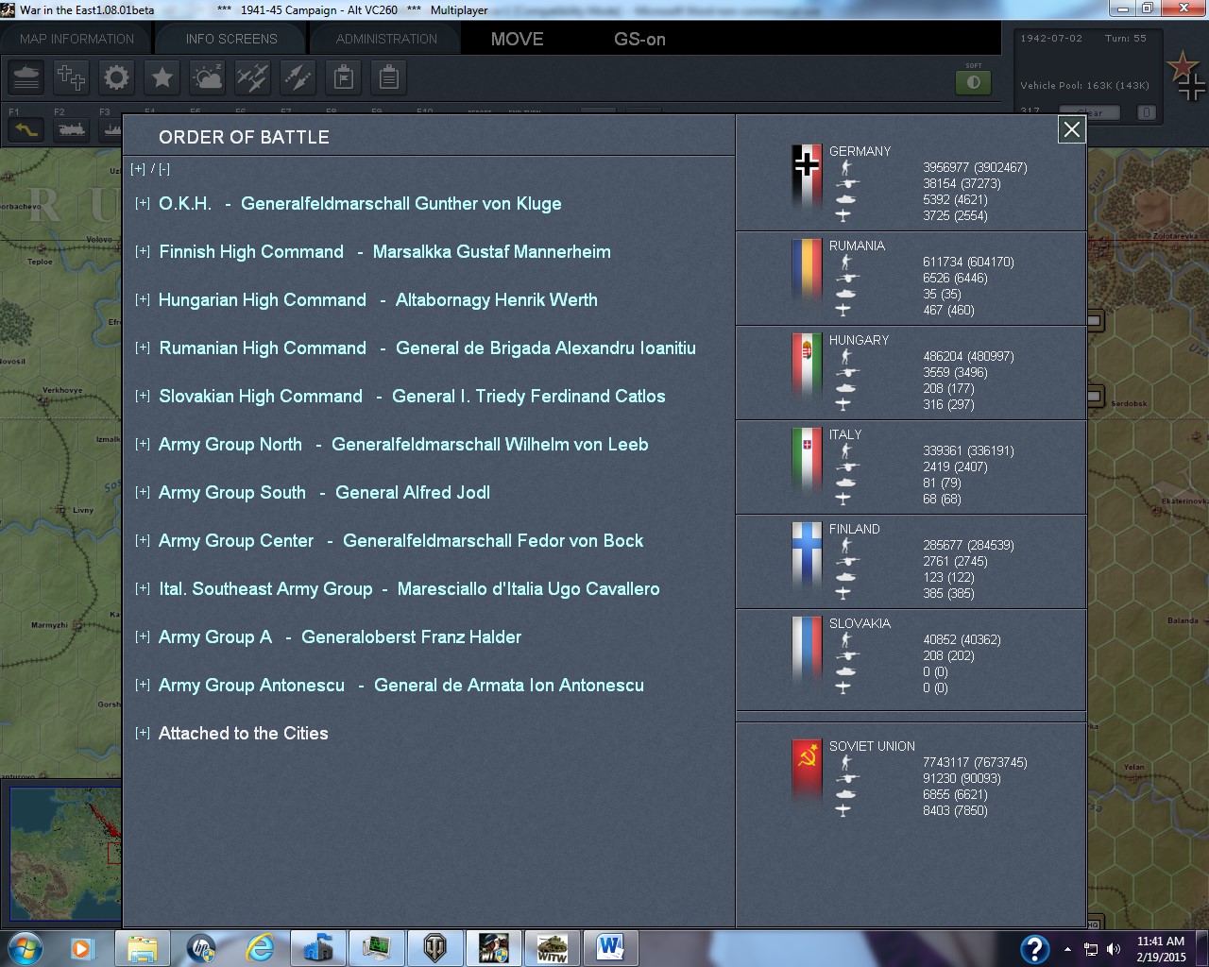Open Internet Explorer from the taskbar
The width and height of the screenshot is (1209, 967).
[x=259, y=948]
